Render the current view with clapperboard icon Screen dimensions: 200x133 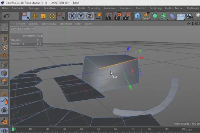click(109, 16)
